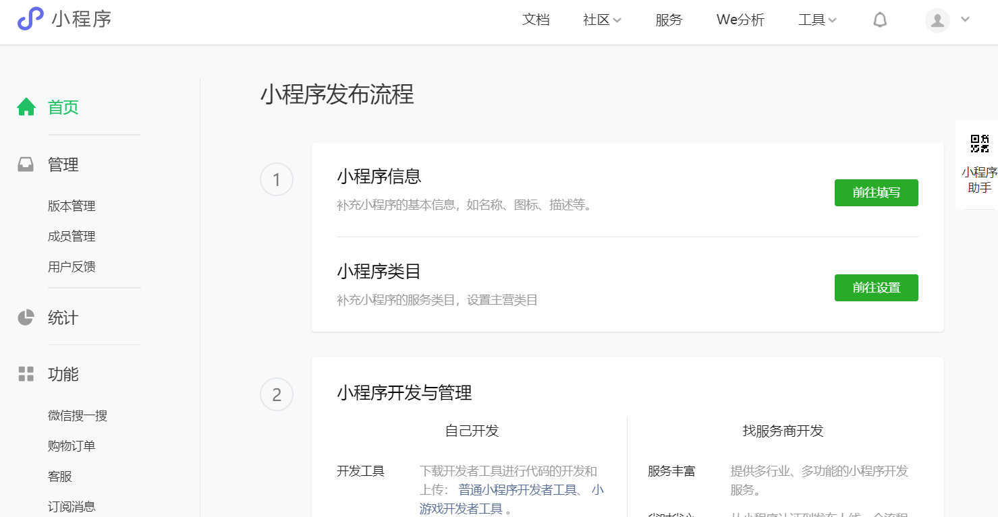998x517 pixels.
Task: Click the 功能 grid icon
Action: coord(26,374)
